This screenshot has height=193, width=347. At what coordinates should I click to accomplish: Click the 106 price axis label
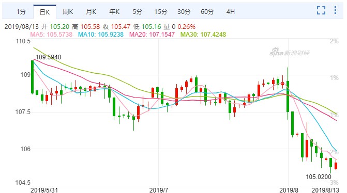point(25,149)
